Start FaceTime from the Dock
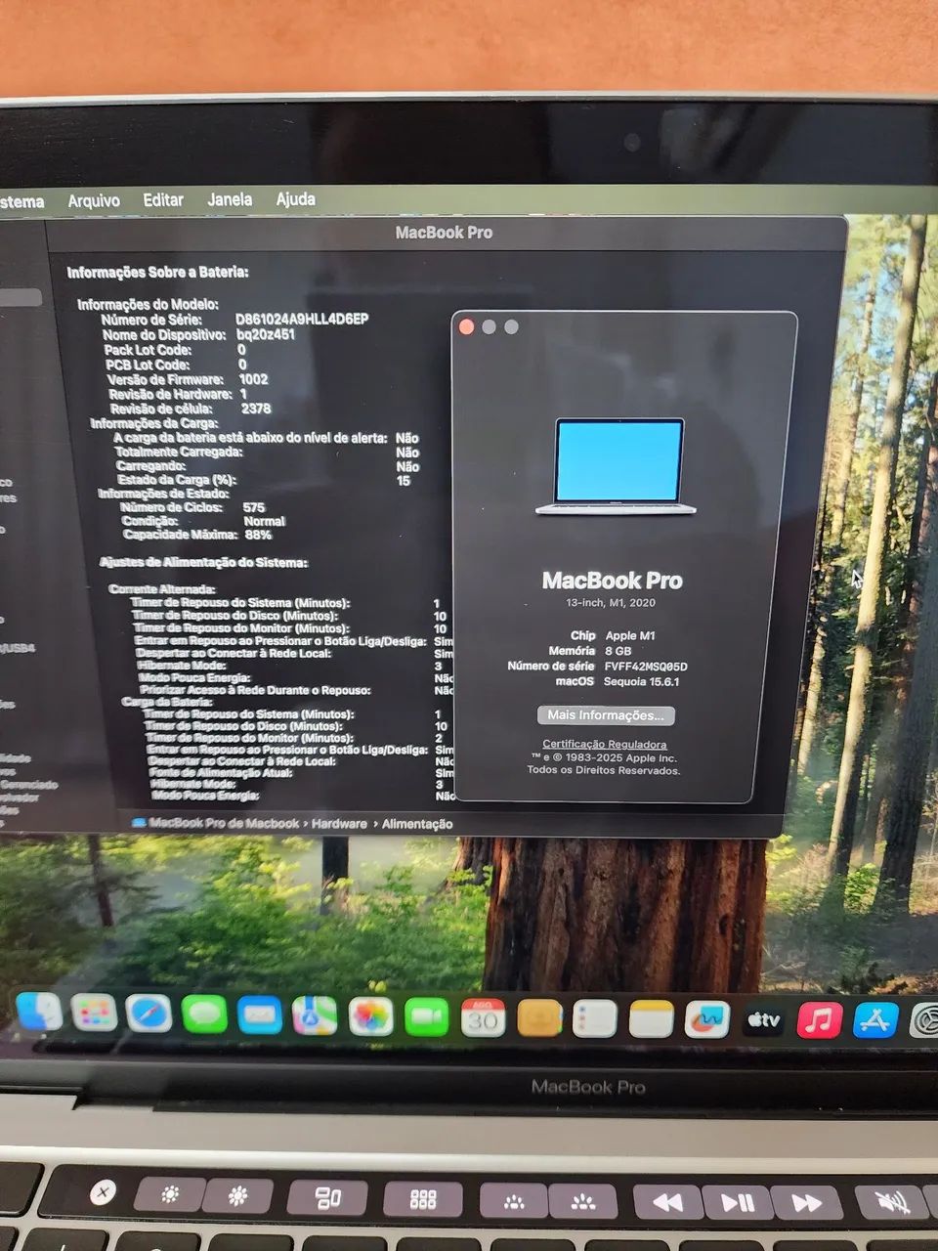 coord(426,1018)
